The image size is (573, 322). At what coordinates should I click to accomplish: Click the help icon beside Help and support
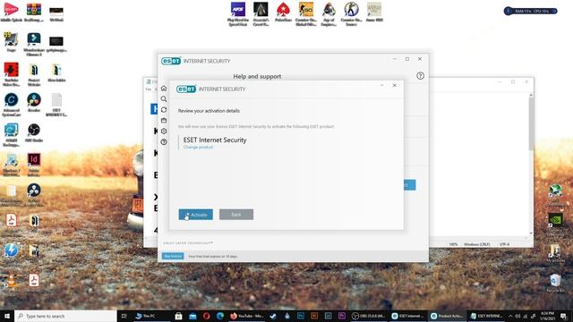click(420, 76)
